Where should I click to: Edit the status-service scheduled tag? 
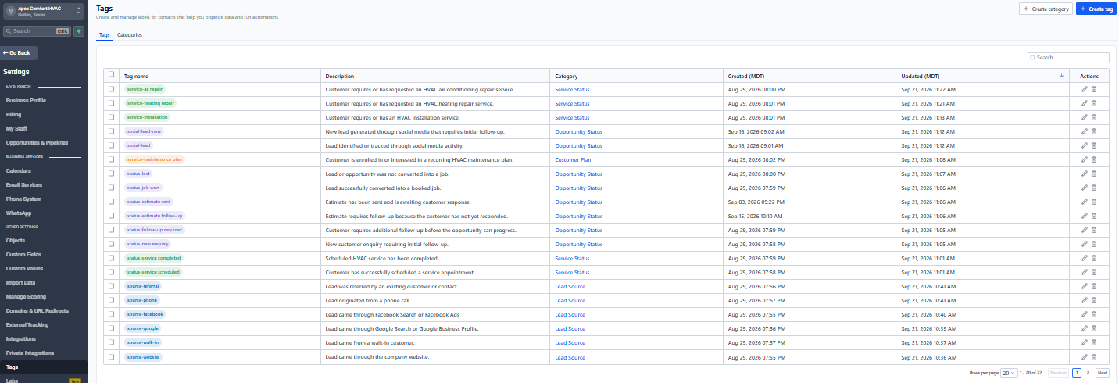coord(1085,272)
